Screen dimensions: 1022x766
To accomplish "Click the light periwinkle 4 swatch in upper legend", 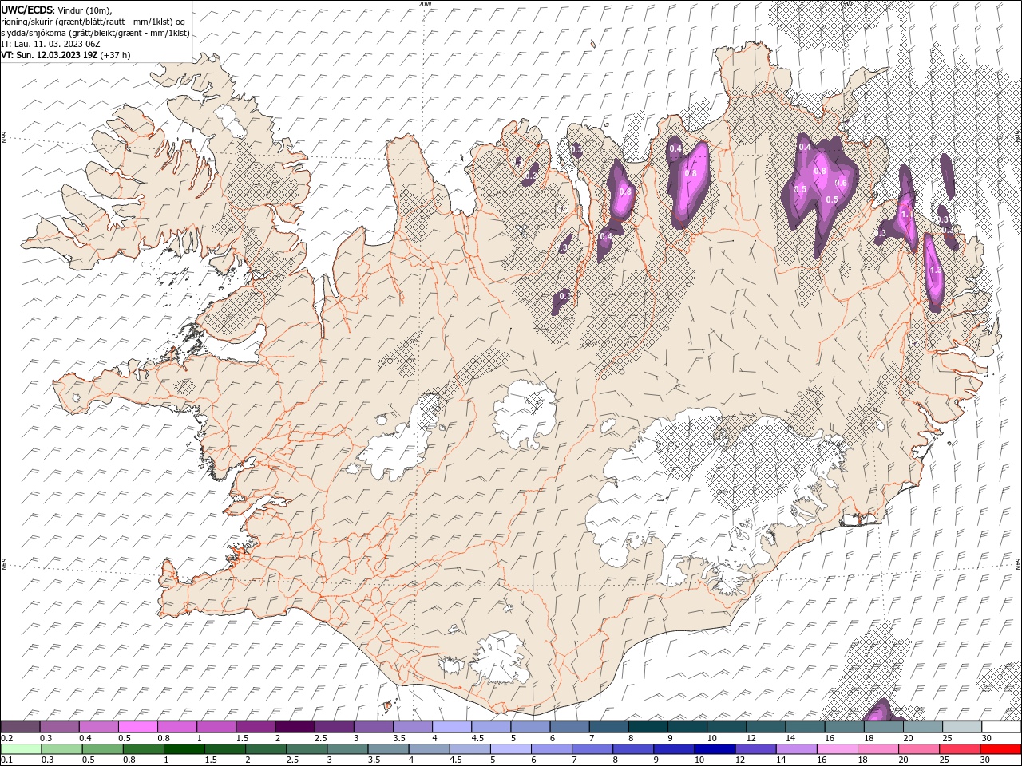I will pyautogui.click(x=451, y=727).
